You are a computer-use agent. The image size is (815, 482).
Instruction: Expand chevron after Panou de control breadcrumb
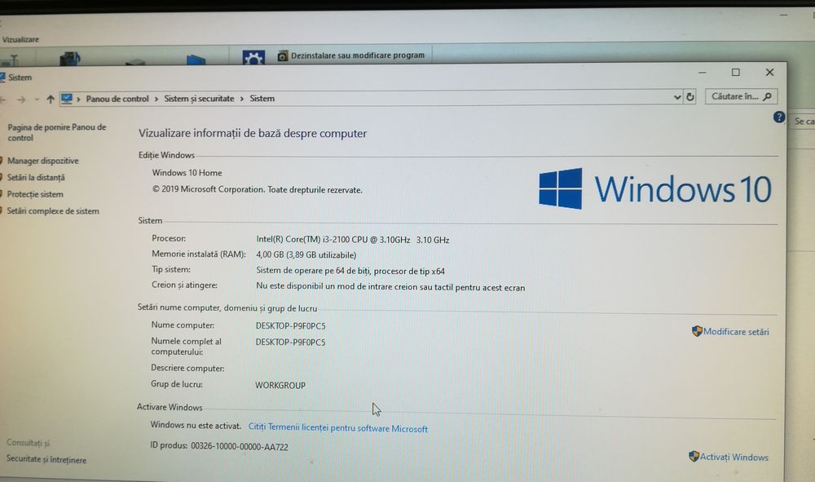[x=156, y=99]
